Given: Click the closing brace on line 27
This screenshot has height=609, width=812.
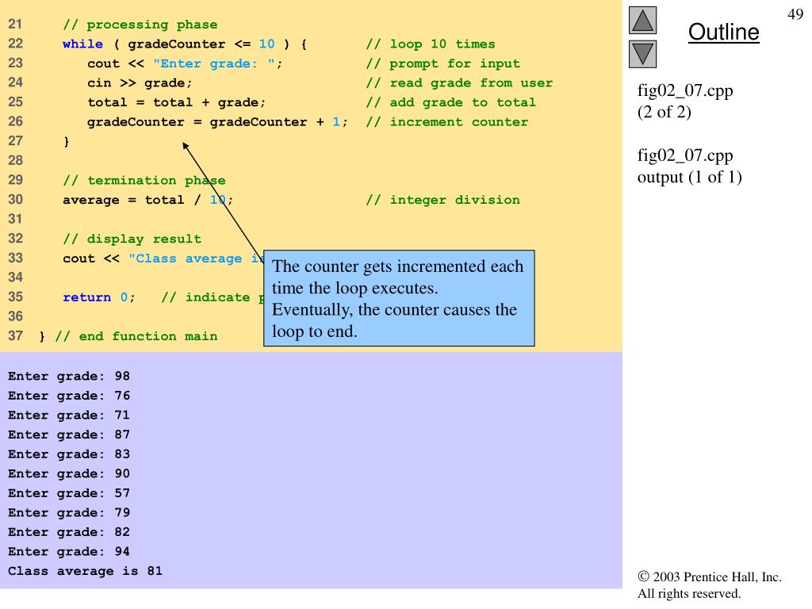Looking at the screenshot, I should tap(67, 141).
